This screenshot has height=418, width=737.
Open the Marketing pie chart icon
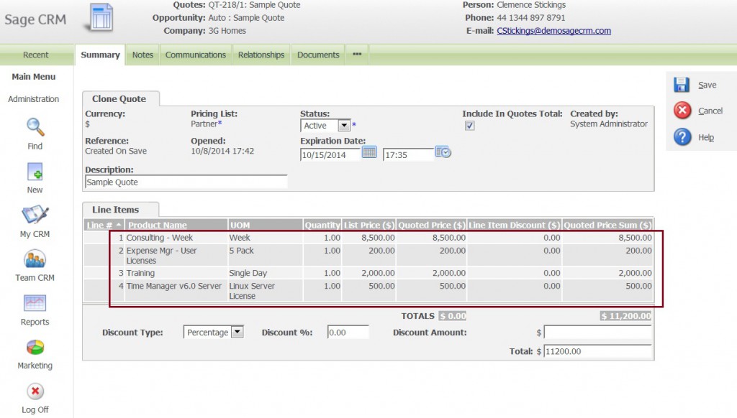pos(35,347)
